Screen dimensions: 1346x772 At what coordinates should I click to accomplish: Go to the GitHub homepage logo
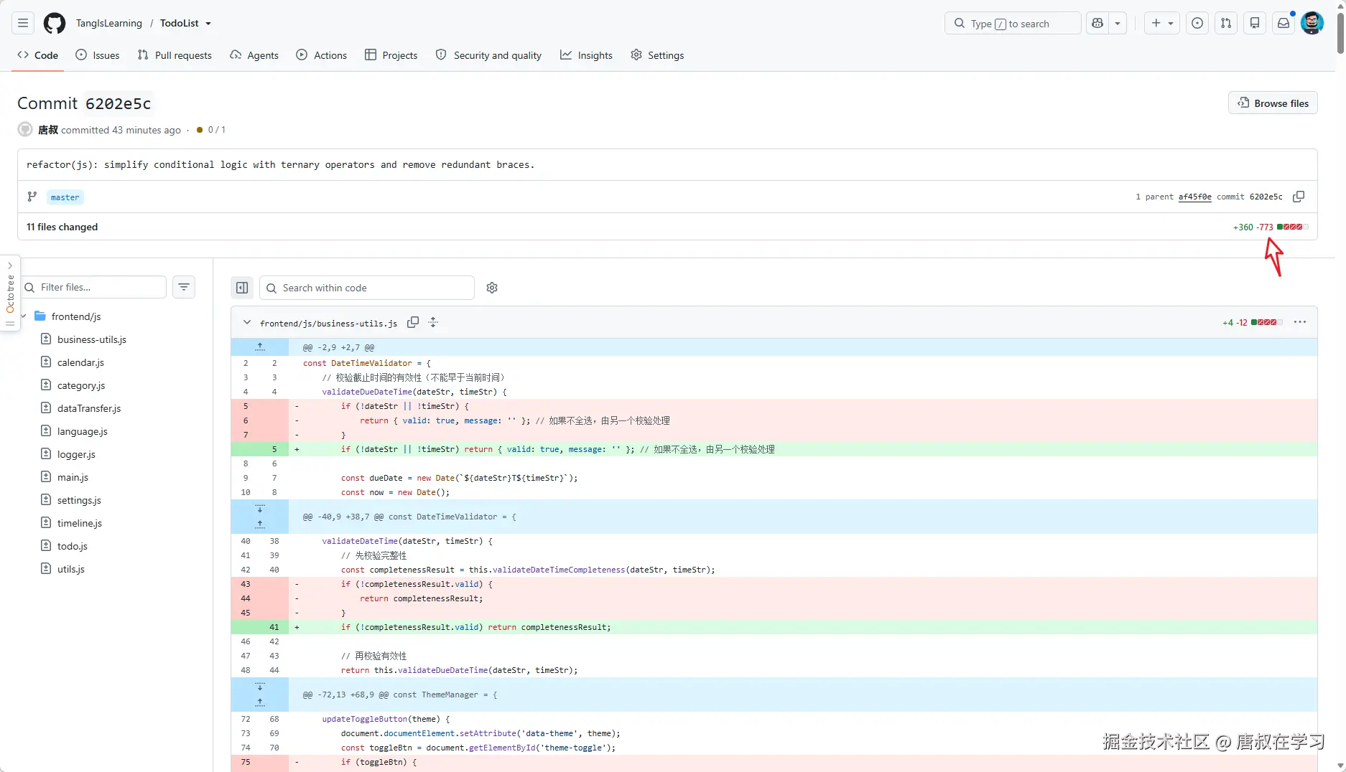point(55,24)
